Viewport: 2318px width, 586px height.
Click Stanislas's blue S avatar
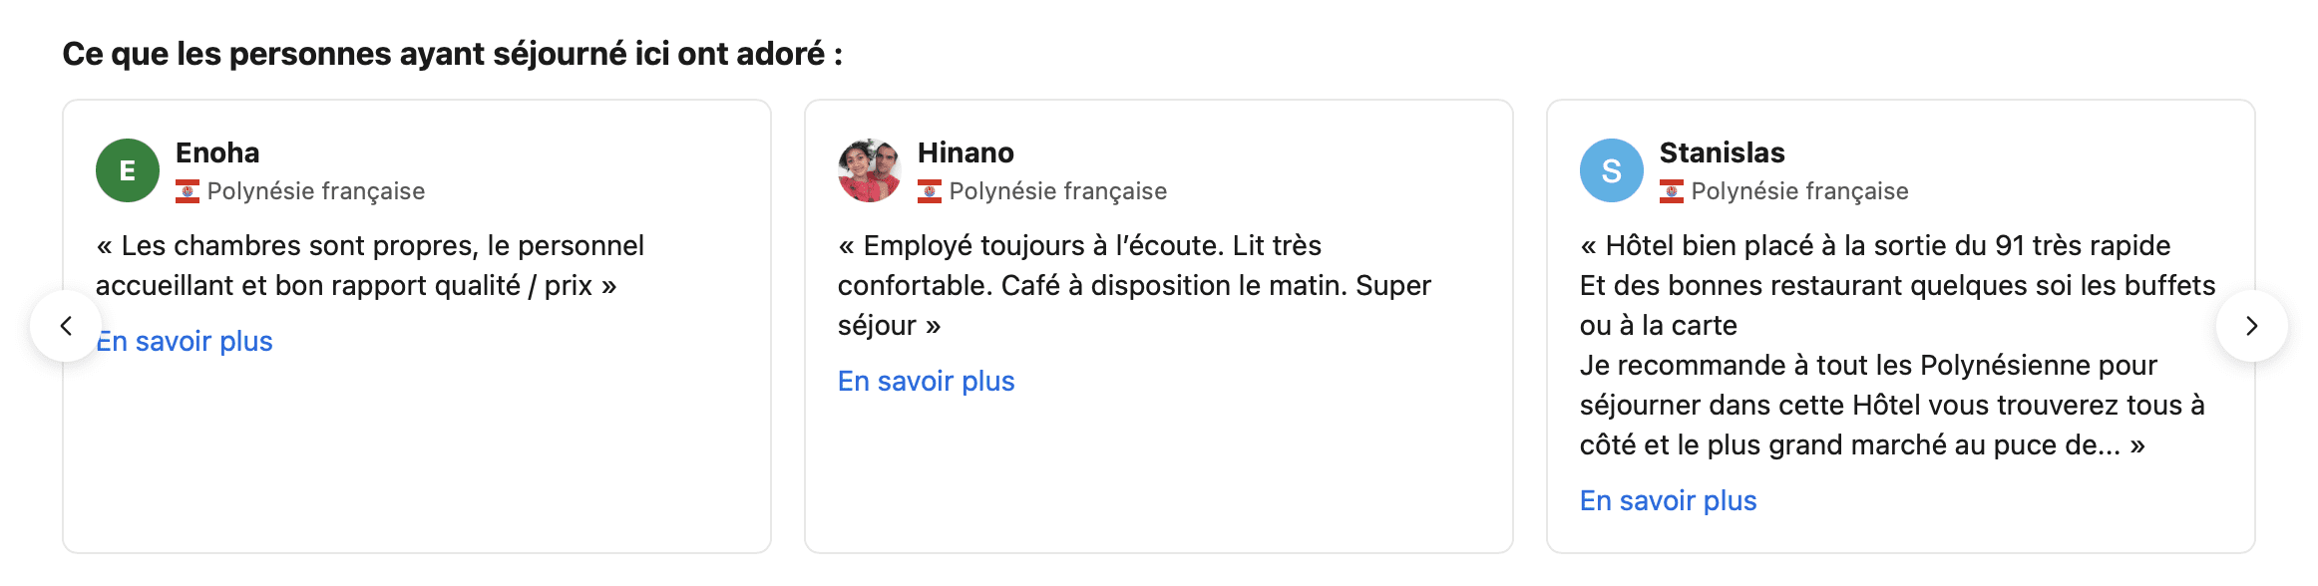coord(1612,170)
